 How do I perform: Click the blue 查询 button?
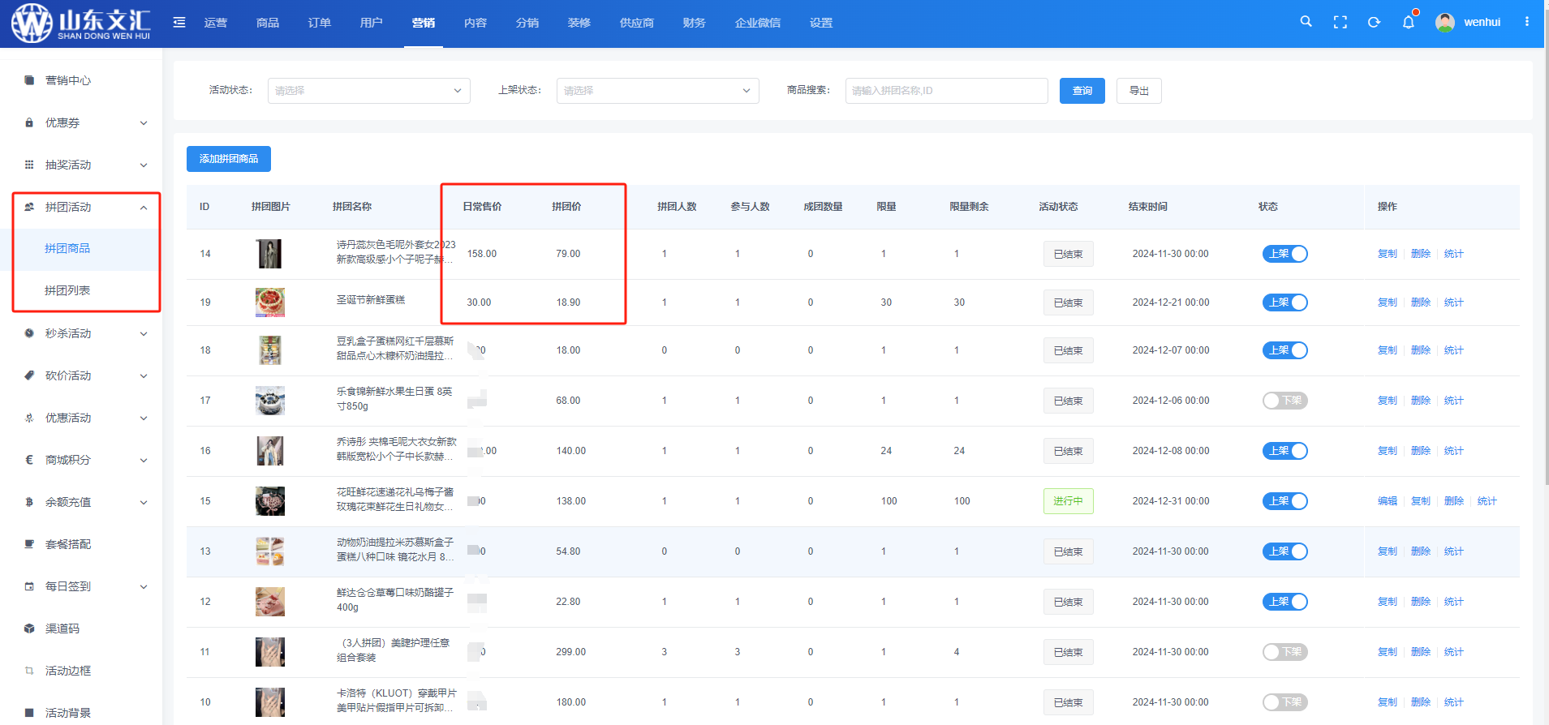(x=1082, y=91)
